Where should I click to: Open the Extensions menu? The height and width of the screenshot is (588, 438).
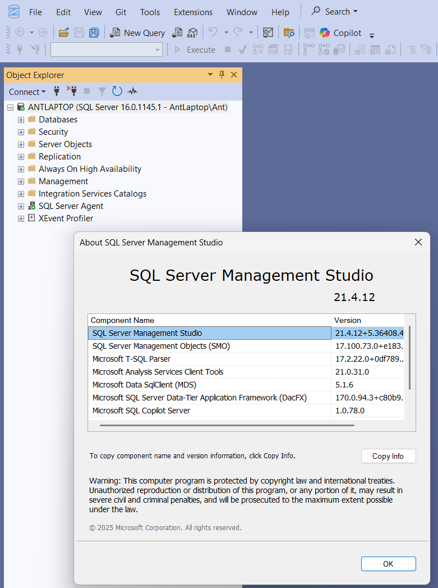click(x=193, y=12)
